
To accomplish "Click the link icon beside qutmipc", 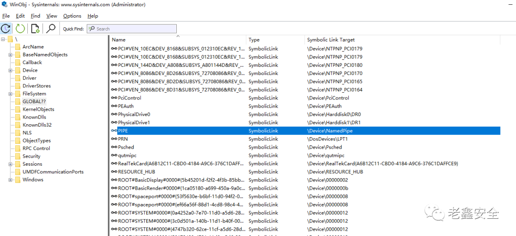I will point(114,155).
